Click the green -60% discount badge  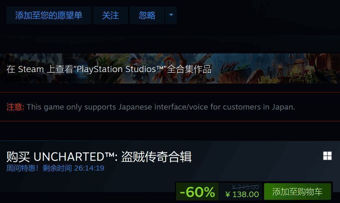197,192
